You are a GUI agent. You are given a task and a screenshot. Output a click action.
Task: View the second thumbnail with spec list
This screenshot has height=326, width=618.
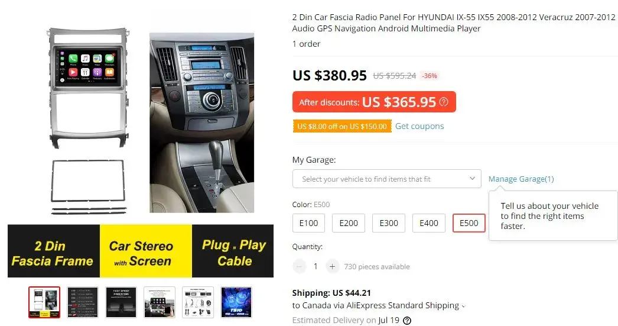82,302
